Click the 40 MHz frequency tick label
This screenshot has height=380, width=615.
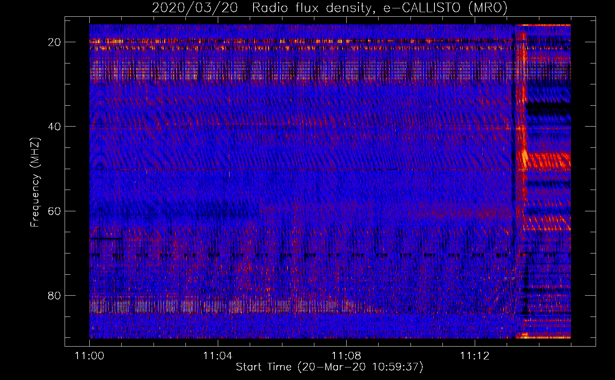click(x=54, y=127)
